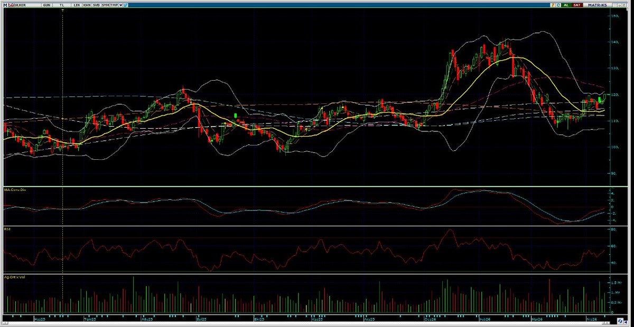Click the Eyl25 date label on the time axis
This screenshot has width=634, height=327.
(201, 319)
